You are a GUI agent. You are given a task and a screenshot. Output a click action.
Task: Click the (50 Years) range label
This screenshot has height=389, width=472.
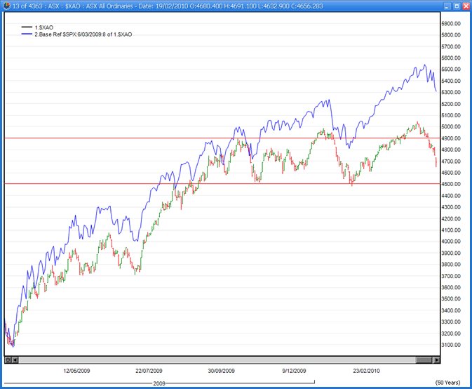(448, 383)
